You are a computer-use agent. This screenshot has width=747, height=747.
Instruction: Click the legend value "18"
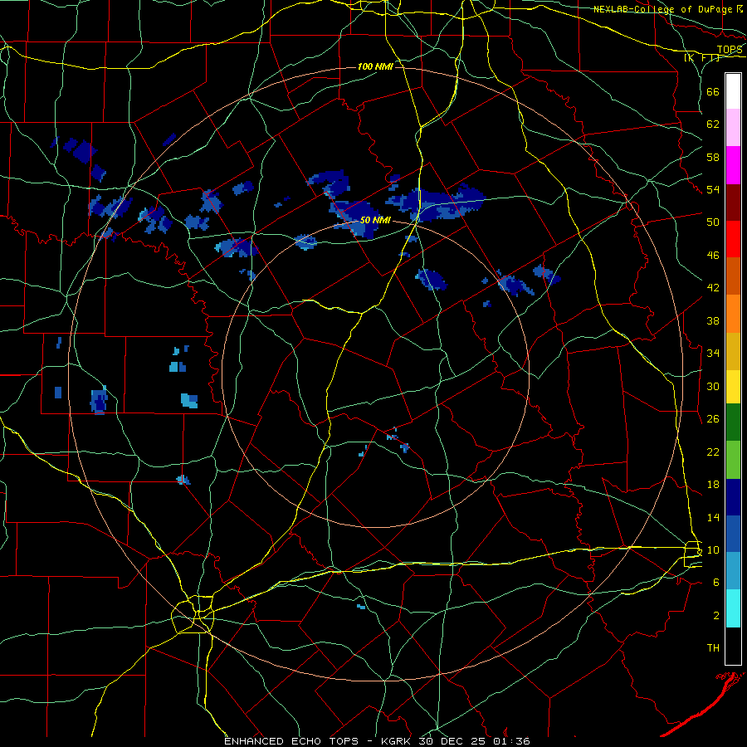click(x=713, y=485)
